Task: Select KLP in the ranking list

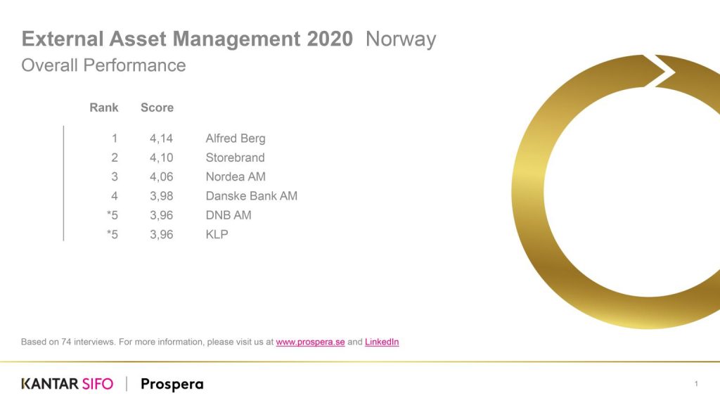Action: (x=217, y=235)
